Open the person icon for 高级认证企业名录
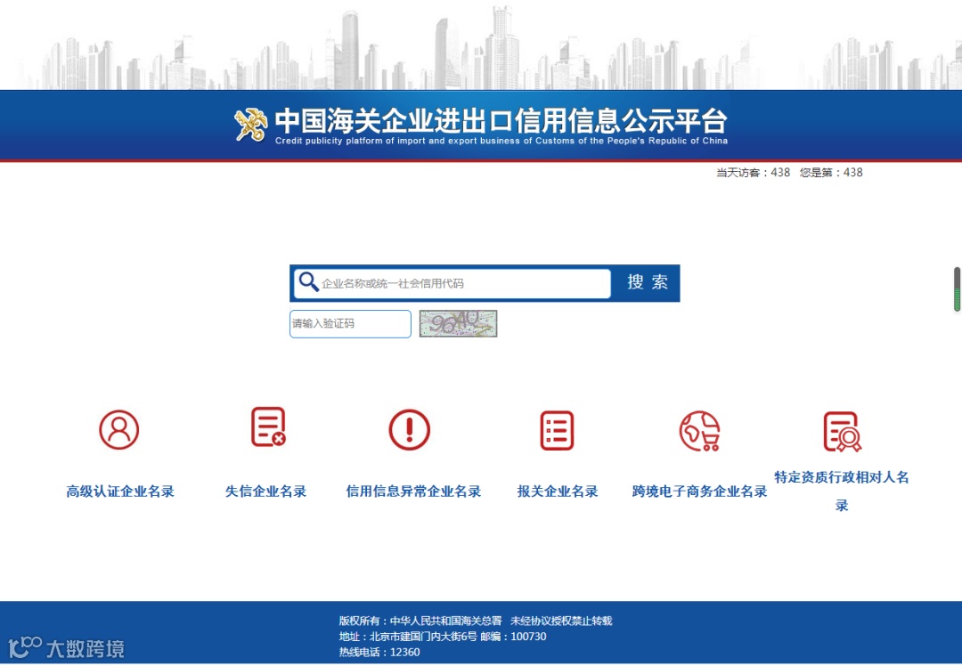This screenshot has width=962, height=666. tap(119, 430)
